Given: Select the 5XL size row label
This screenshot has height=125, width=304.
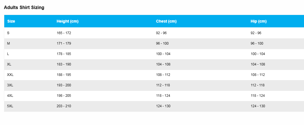Looking at the screenshot, I should coord(10,106).
